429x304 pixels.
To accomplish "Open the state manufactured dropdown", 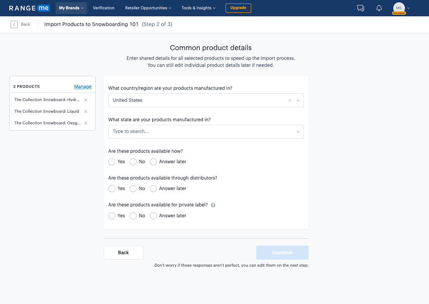I will coord(298,132).
